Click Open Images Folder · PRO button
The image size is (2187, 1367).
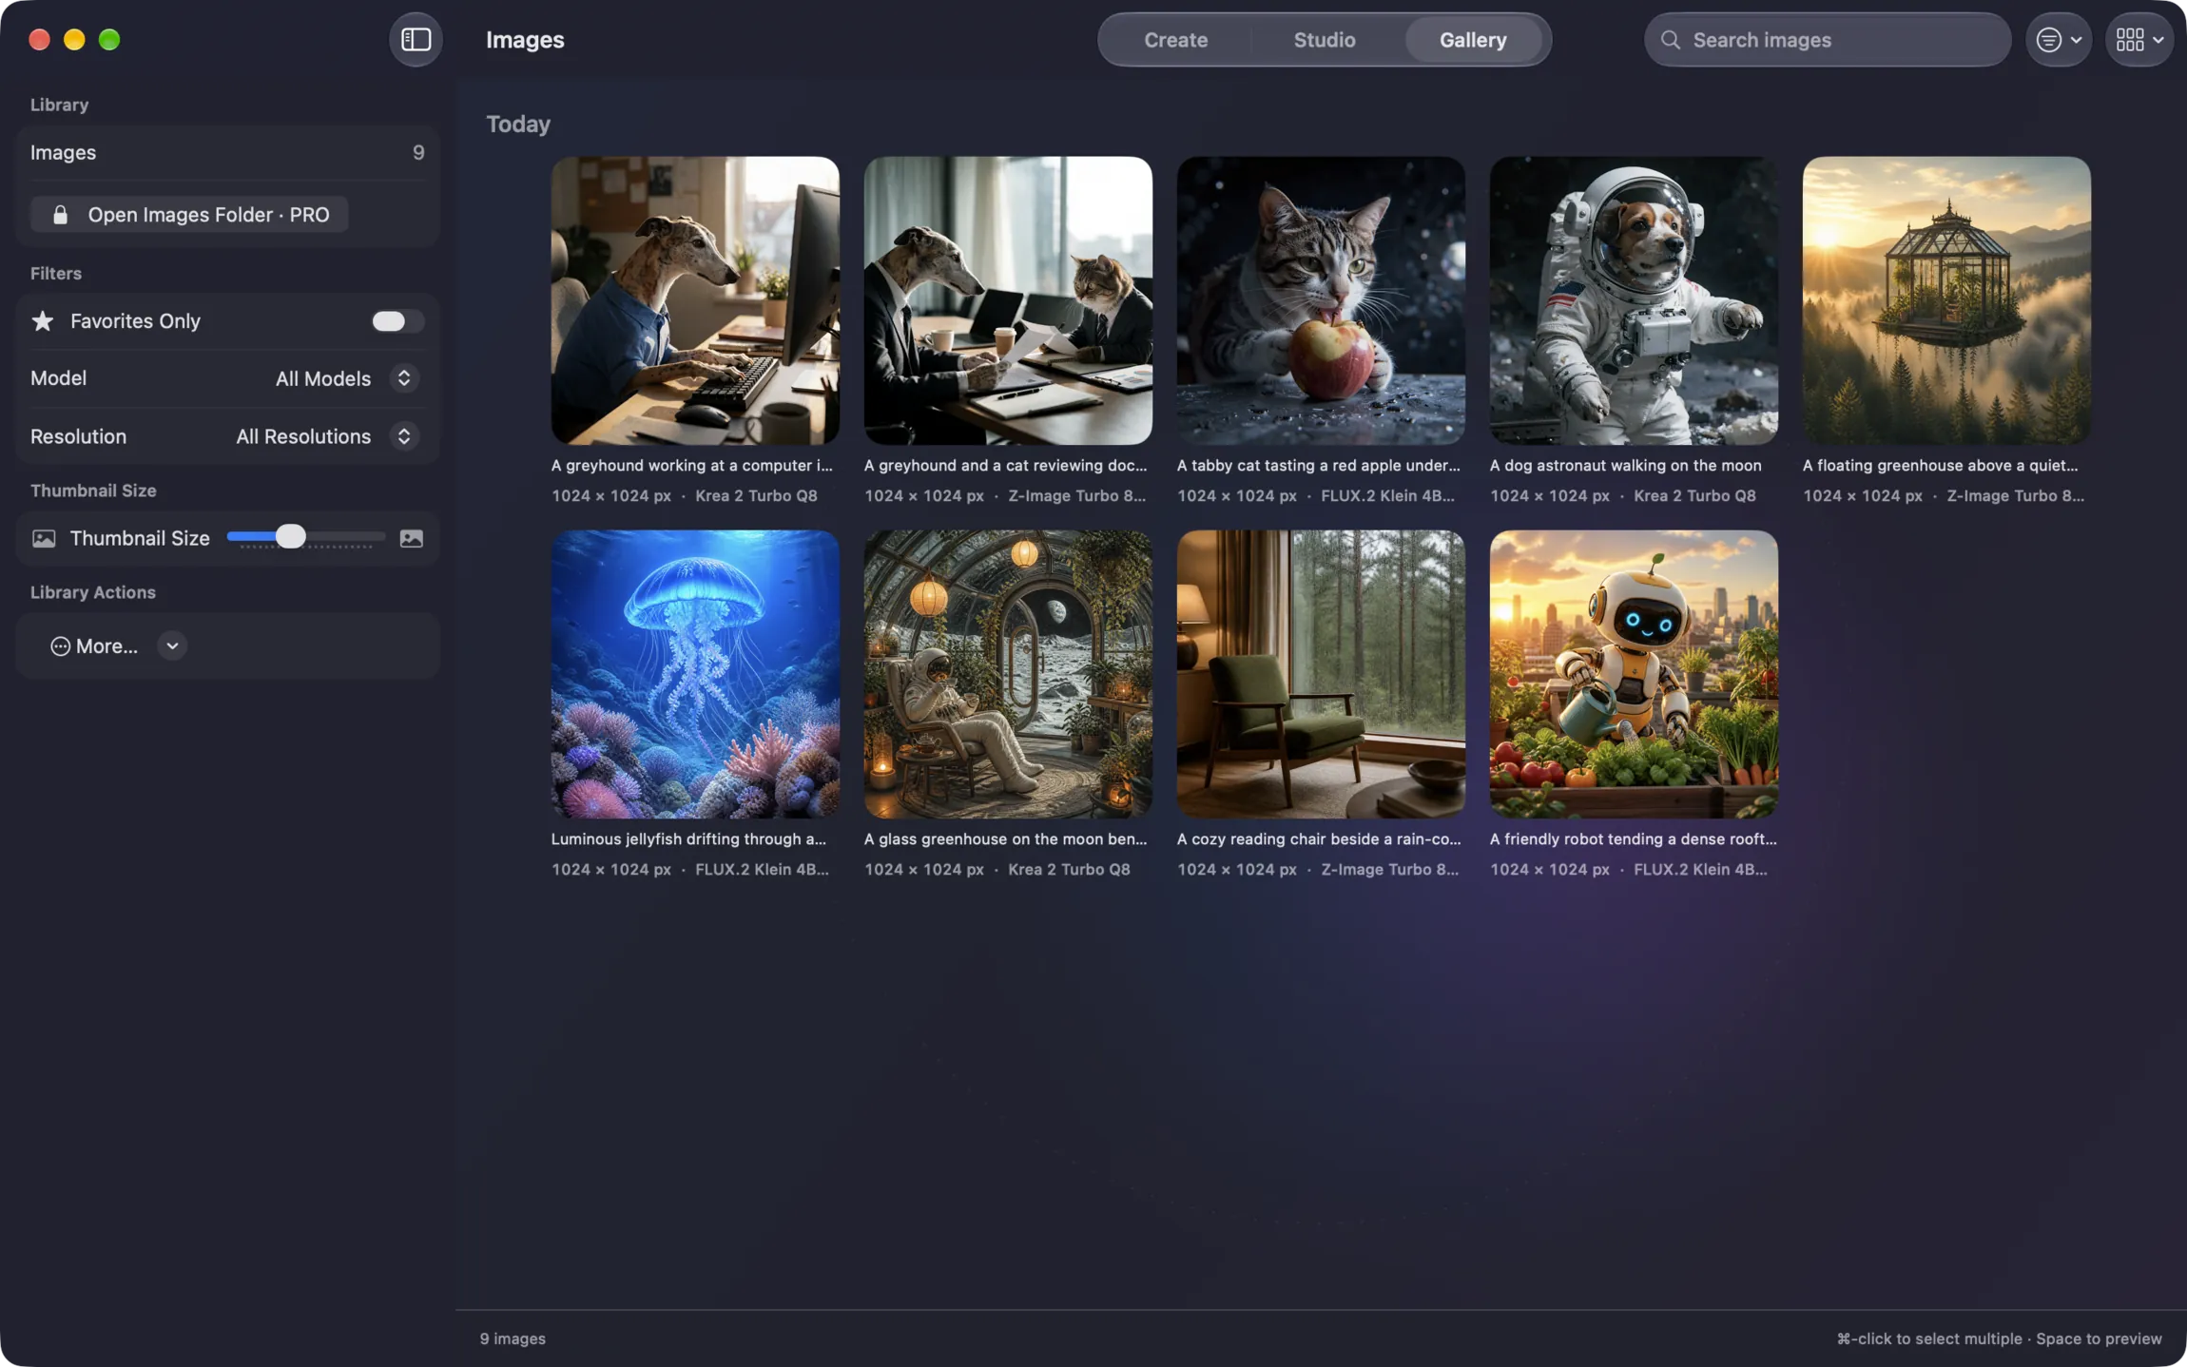coord(189,215)
